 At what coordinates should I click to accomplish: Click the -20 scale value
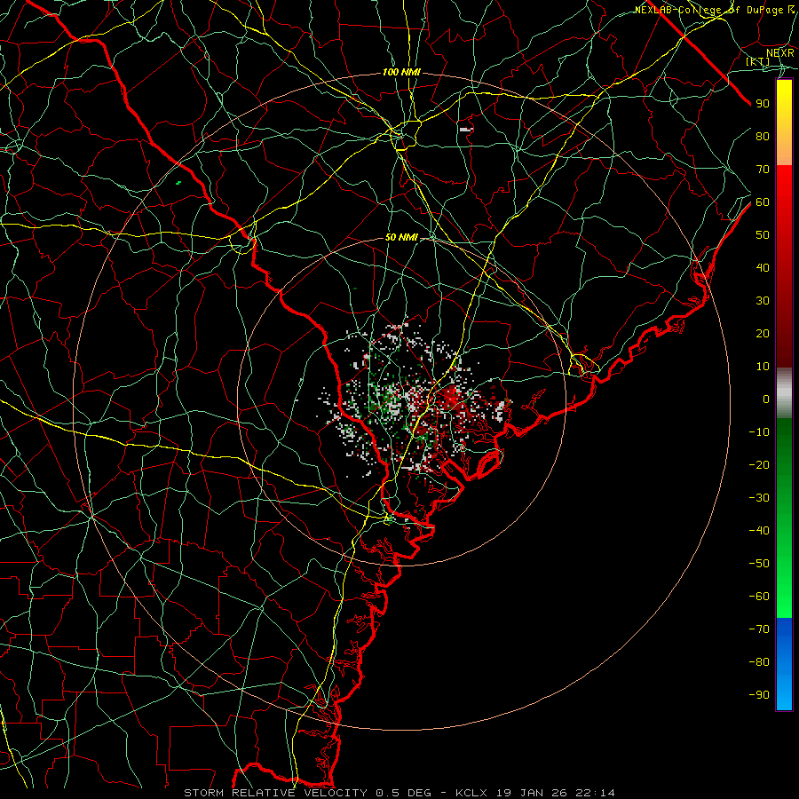(759, 464)
